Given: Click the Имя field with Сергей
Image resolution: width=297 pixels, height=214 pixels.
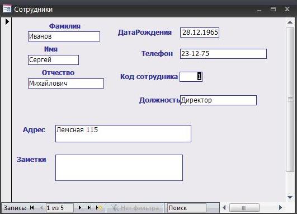Looking at the screenshot, I should pyautogui.click(x=53, y=60).
